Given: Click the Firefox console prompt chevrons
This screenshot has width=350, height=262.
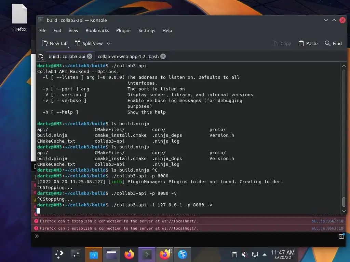Looking at the screenshot, I should pos(37,236).
